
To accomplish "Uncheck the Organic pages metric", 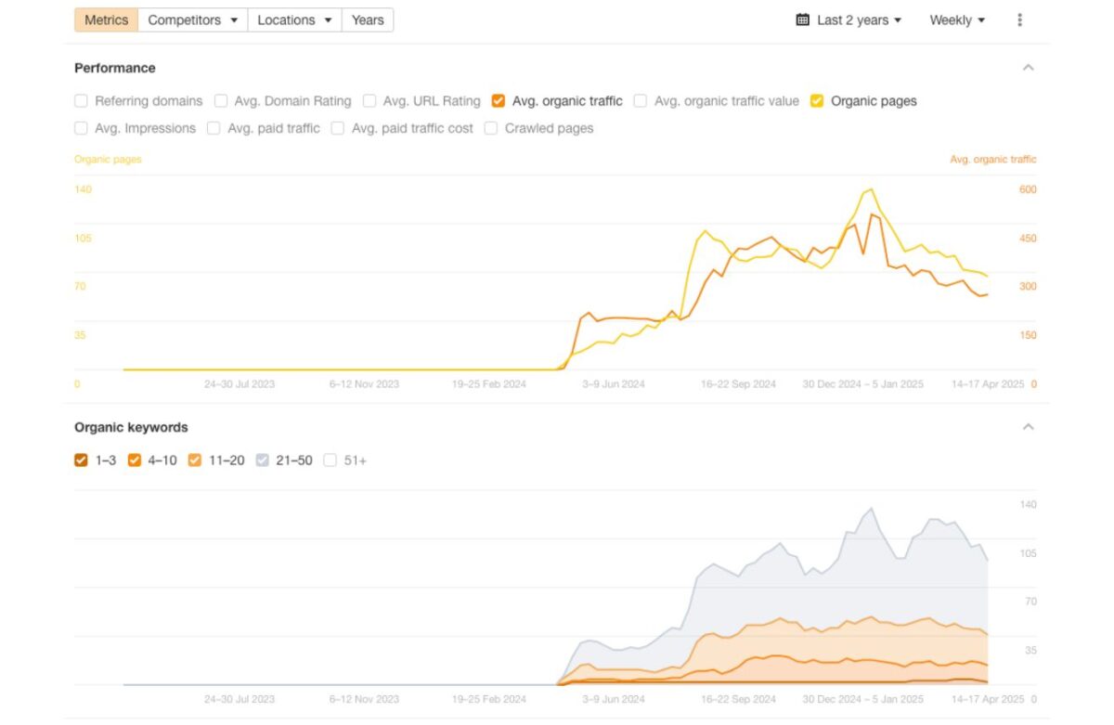I will click(x=817, y=101).
